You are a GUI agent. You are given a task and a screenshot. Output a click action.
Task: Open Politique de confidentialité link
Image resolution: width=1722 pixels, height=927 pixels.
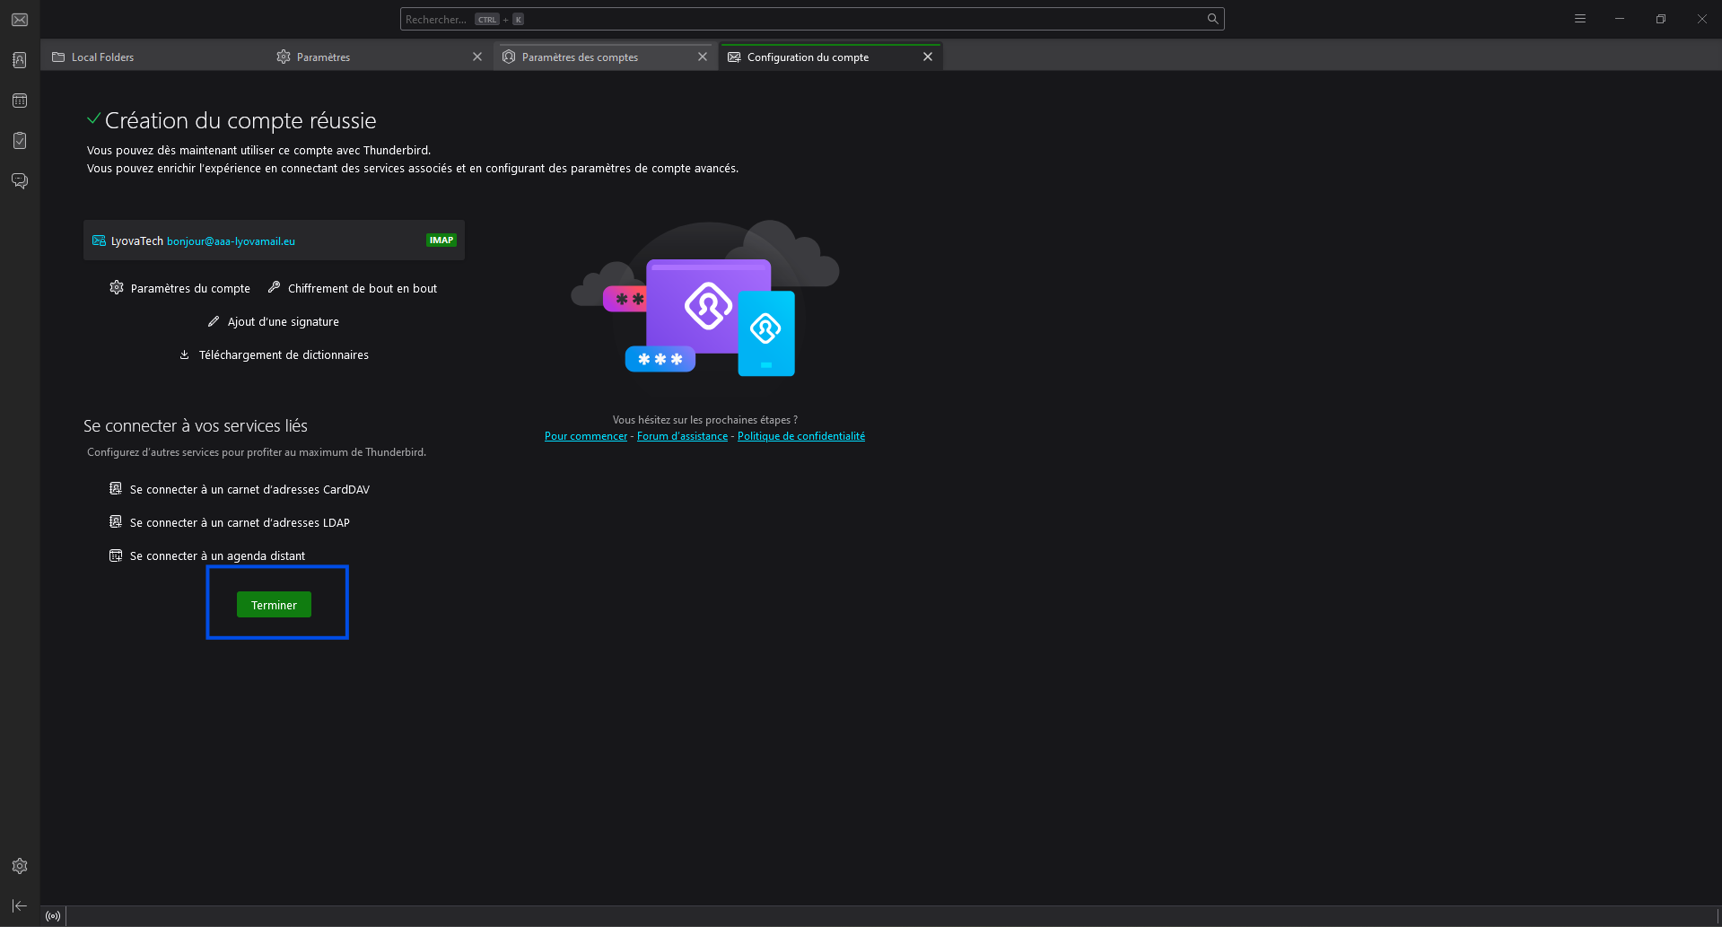[x=801, y=436]
